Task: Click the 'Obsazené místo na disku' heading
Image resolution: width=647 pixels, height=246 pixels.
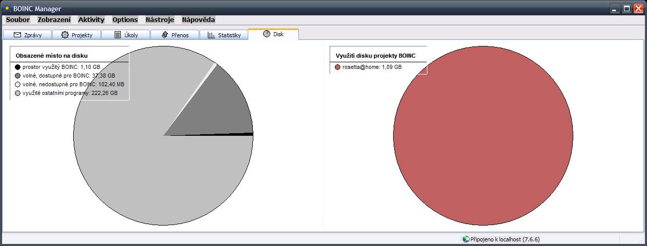Action: point(51,55)
